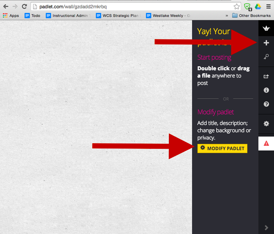Open Apps bookmark shortcut
274x234 pixels.
click(11, 16)
